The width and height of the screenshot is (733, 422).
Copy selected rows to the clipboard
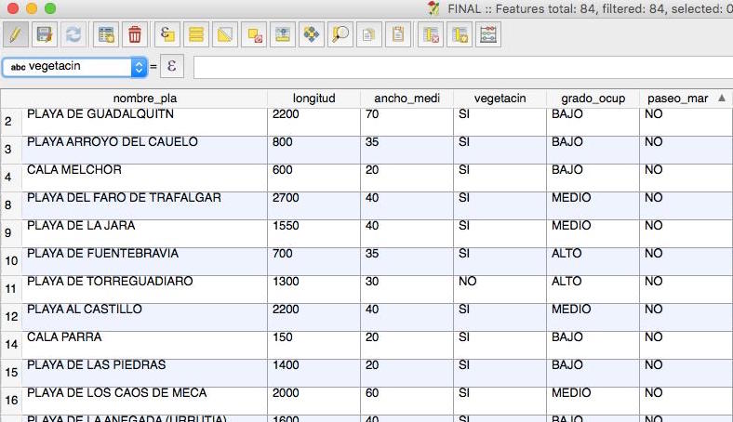369,35
